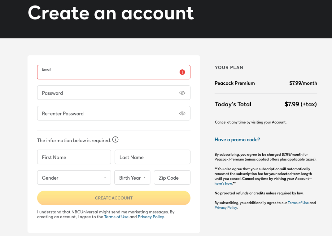
Task: Follow the 'here's how' cancellation link
Action: point(223,183)
